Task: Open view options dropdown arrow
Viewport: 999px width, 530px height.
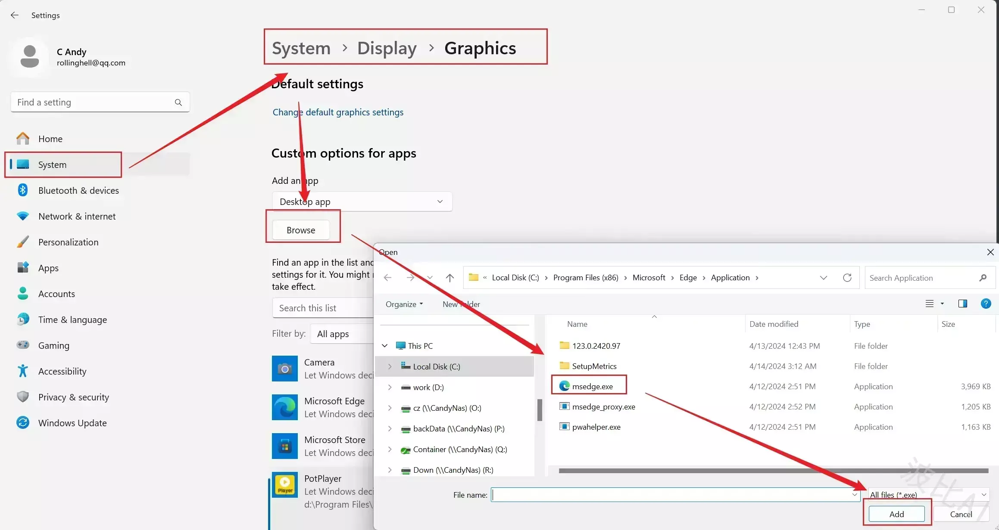Action: click(942, 304)
